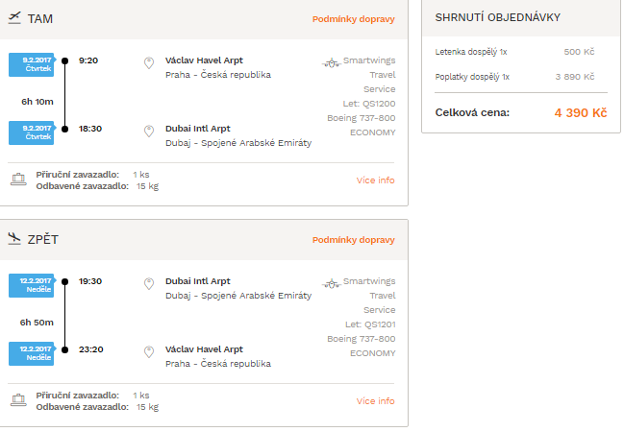This screenshot has height=432, width=624.
Task: Click the location pin by return arrival Václav Havel Arpt
Action: pyautogui.click(x=149, y=352)
